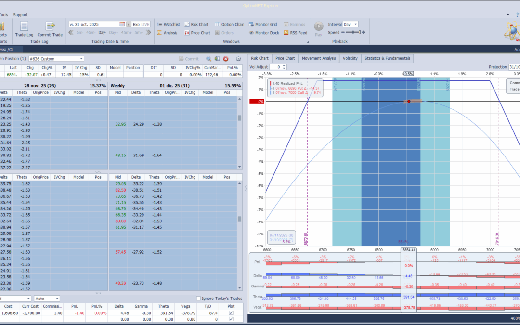Toggle the Exp expiration mode button
520x325 pixels.
pos(136,24)
